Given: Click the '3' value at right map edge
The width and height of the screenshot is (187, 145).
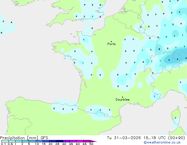Looking at the screenshot, I should (186, 58).
